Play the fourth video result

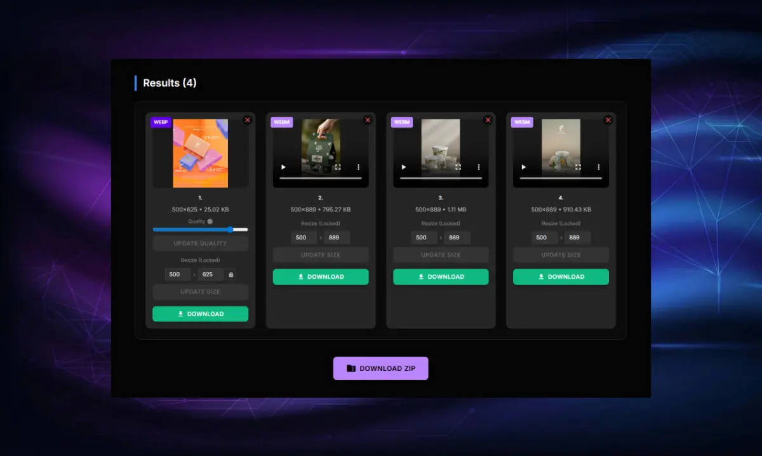[524, 166]
